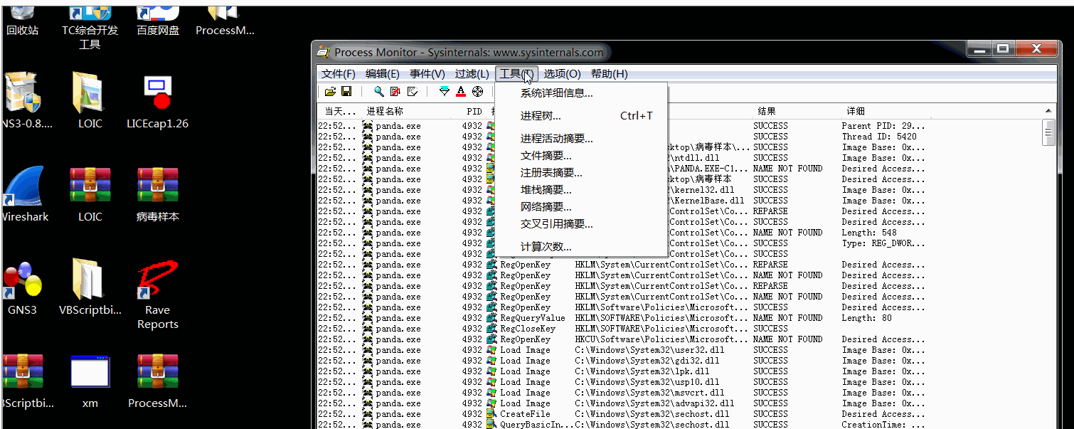1074x429 pixels.
Task: Click the 当天... column header
Action: (x=339, y=112)
